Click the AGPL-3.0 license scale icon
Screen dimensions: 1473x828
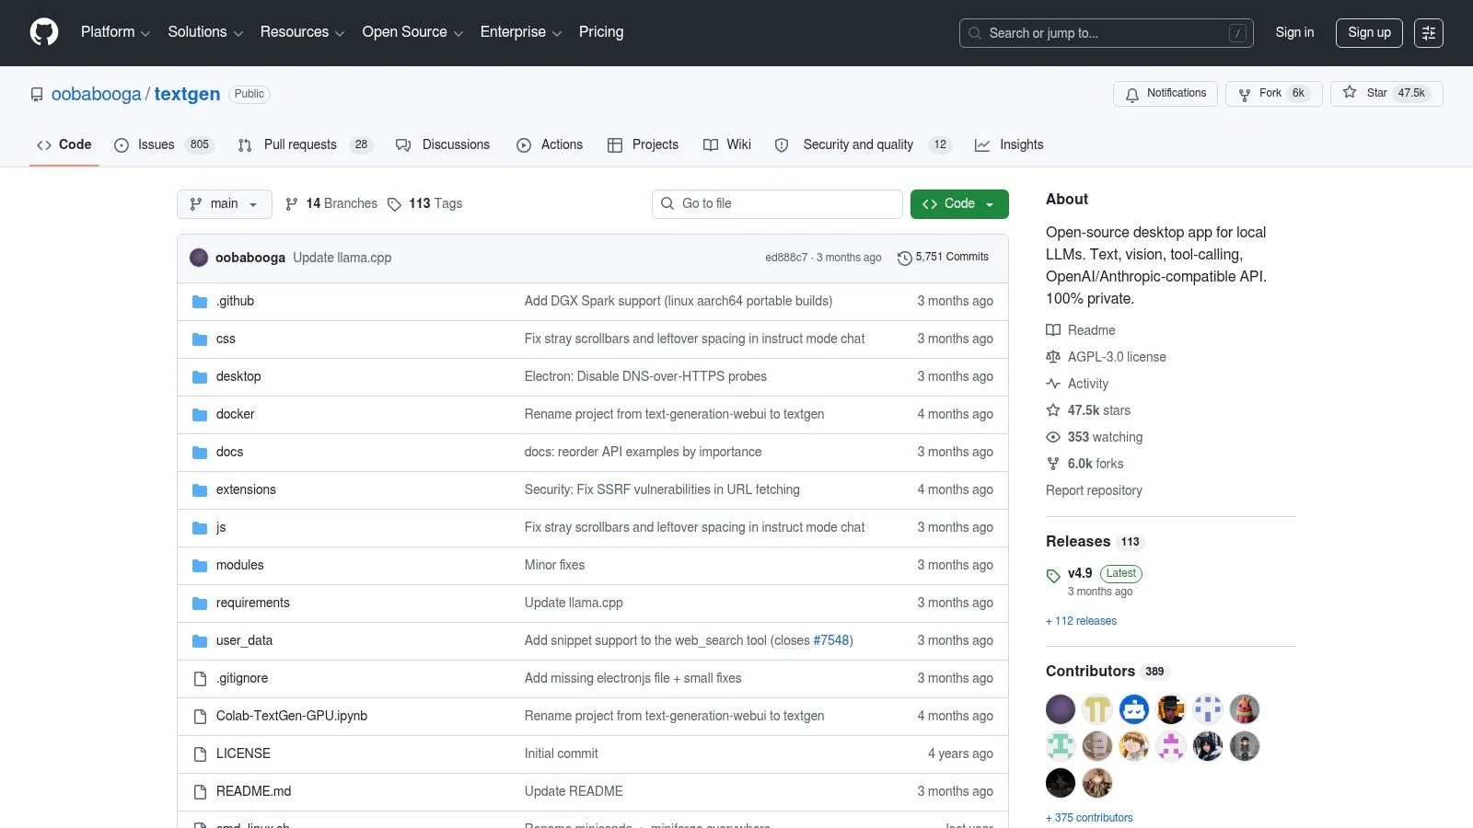(x=1053, y=357)
